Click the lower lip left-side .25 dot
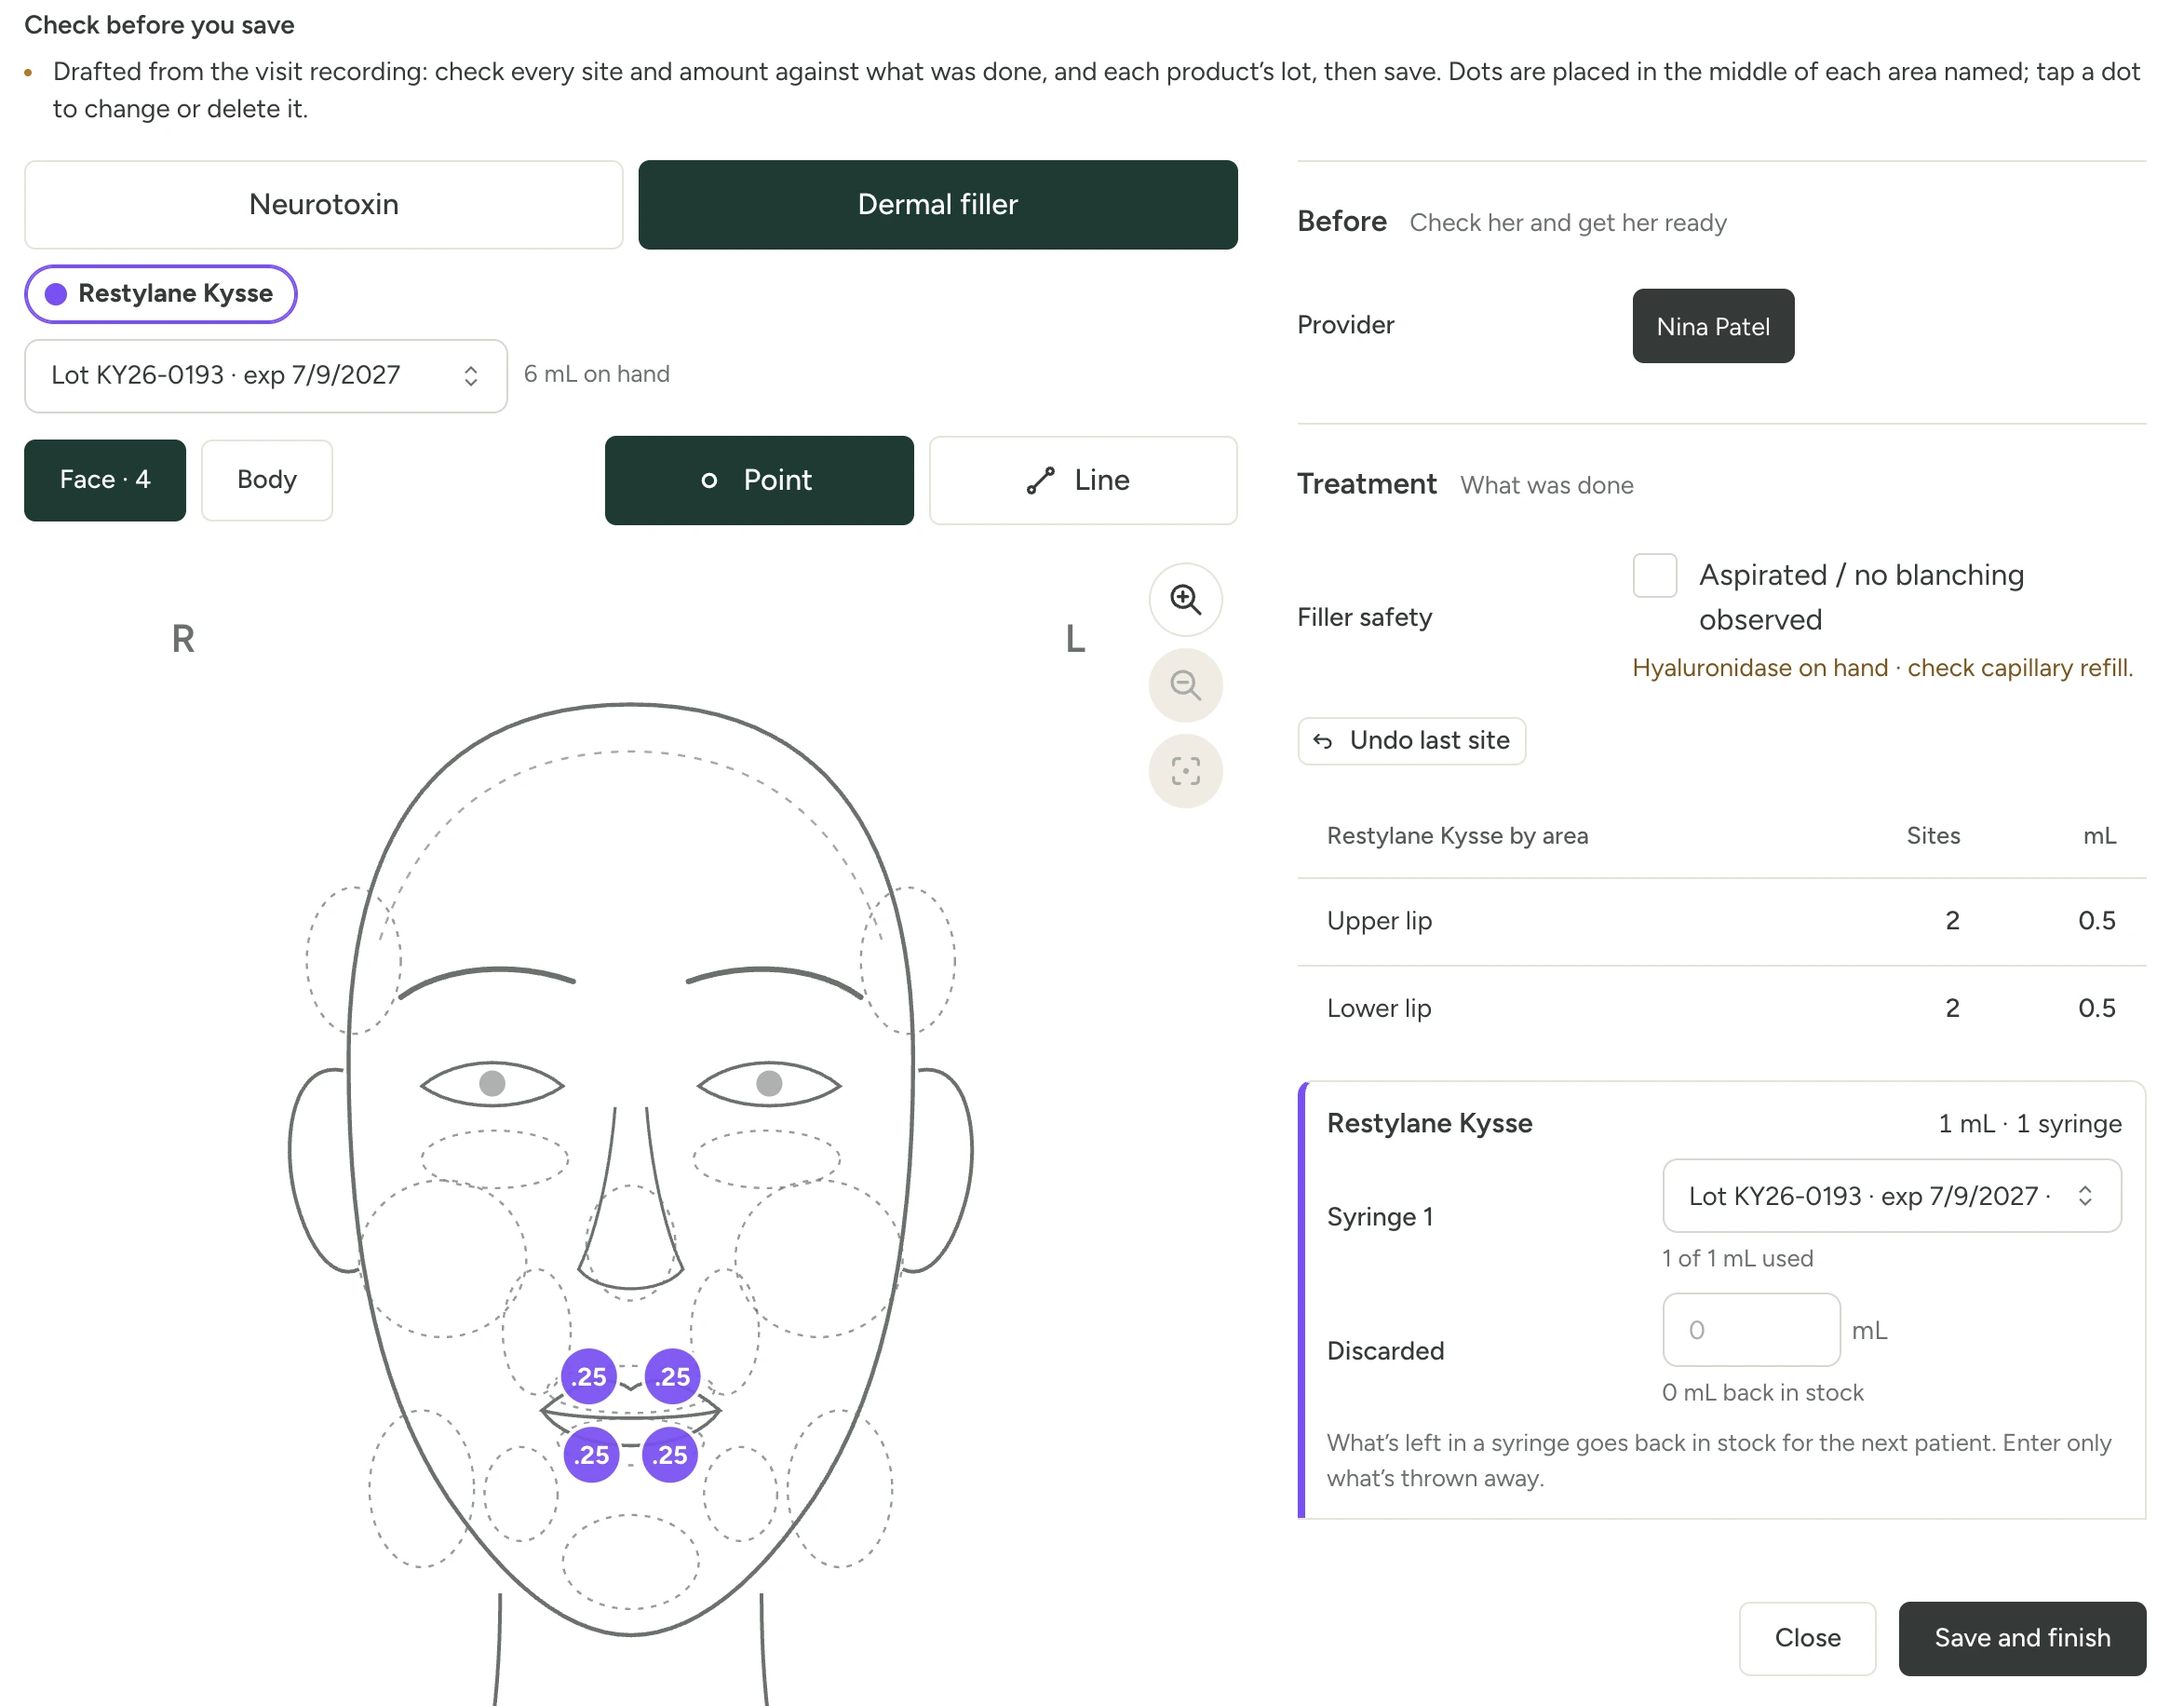Viewport: 2184px width, 1706px height. click(670, 1454)
